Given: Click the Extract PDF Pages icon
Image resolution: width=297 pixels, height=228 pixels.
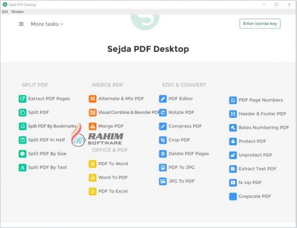Looking at the screenshot, I should 22,99.
